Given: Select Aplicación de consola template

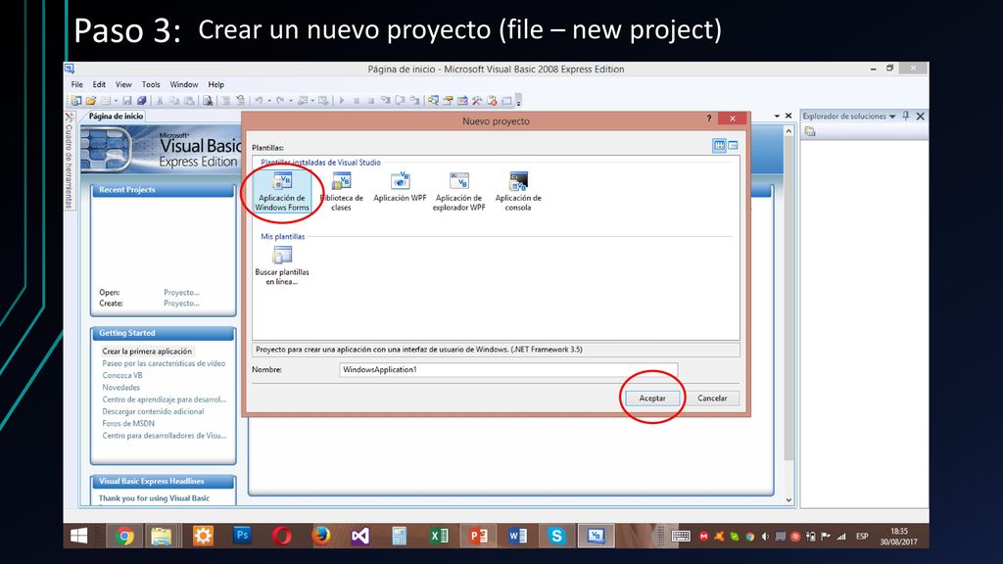Looking at the screenshot, I should pos(518,191).
